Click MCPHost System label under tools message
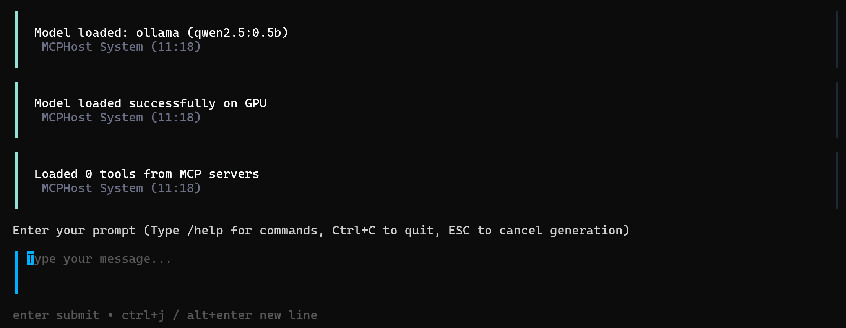Screen dimensions: 846x328 pyautogui.click(x=92, y=188)
